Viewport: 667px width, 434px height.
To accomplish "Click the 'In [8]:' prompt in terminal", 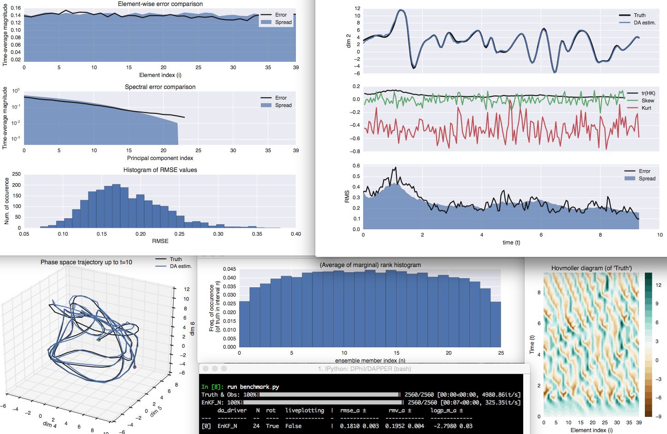I will [x=212, y=387].
